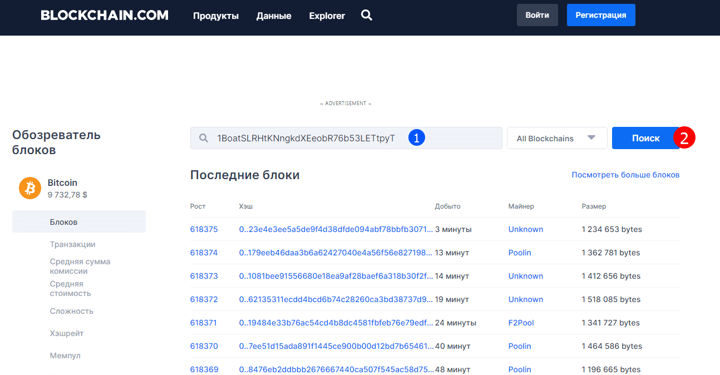This screenshot has height=375, width=720.
Task: Open block height 618372
Action: click(204, 299)
